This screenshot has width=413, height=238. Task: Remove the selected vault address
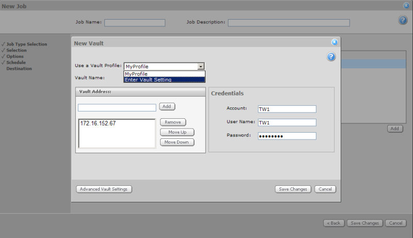172,122
